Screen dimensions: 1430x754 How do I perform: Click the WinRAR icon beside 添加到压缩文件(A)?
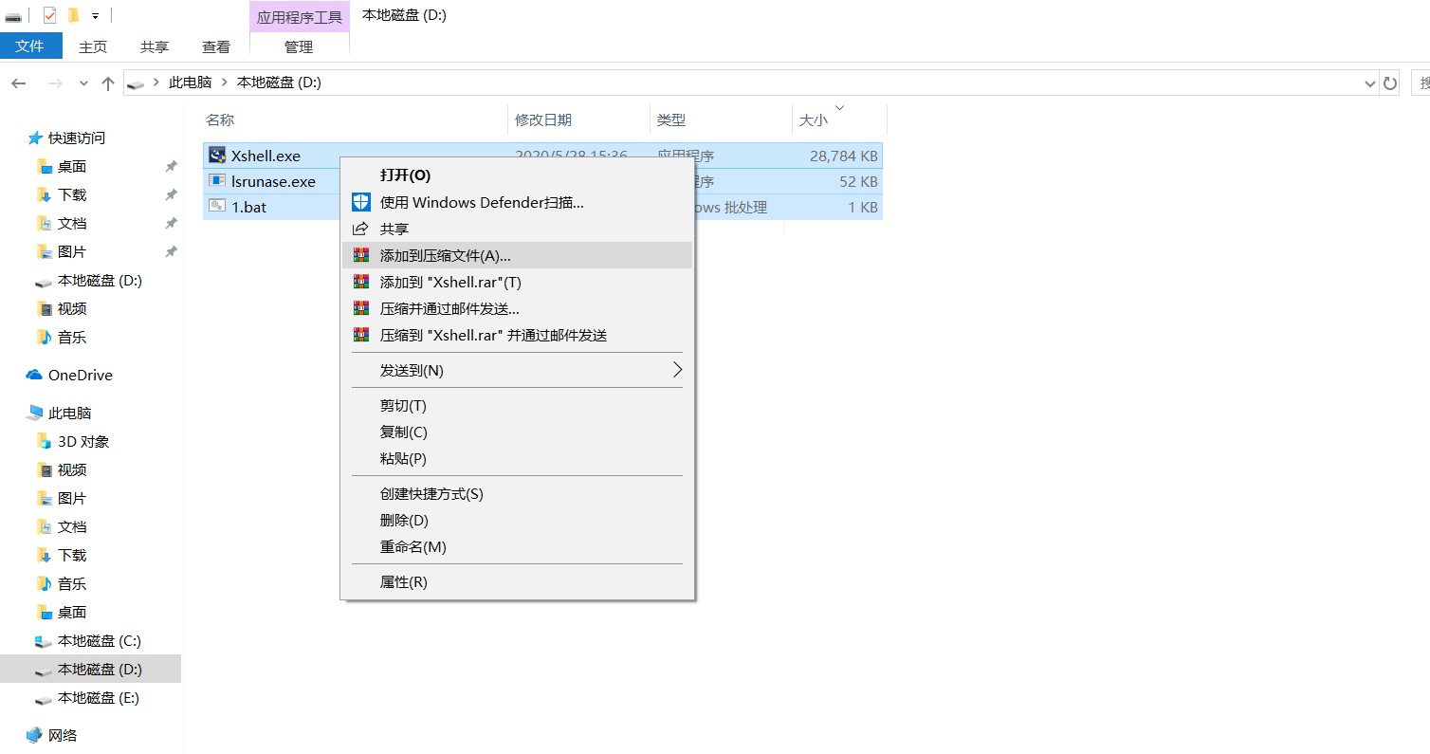click(x=361, y=255)
